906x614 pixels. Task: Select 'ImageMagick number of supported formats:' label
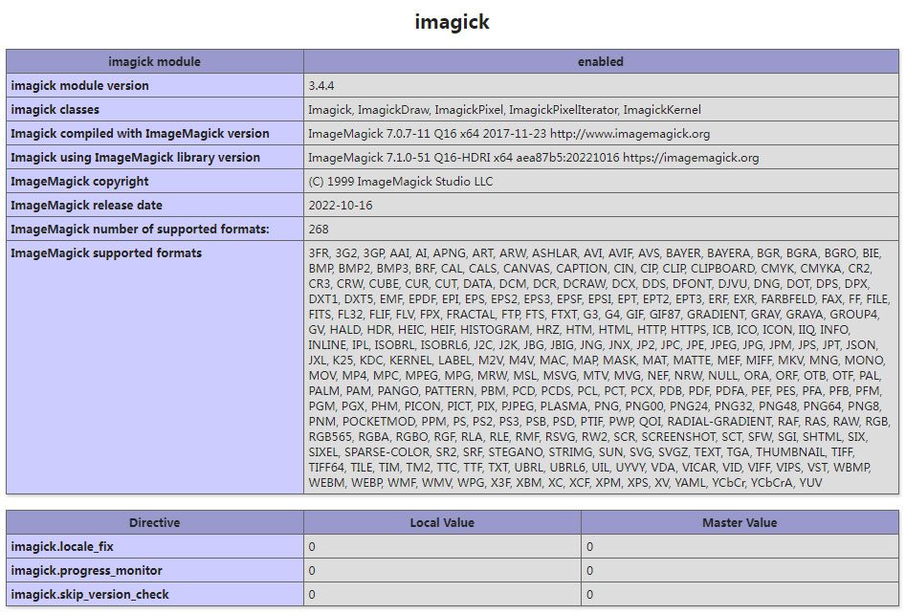point(140,230)
